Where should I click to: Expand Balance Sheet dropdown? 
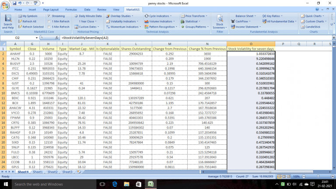click(x=246, y=16)
